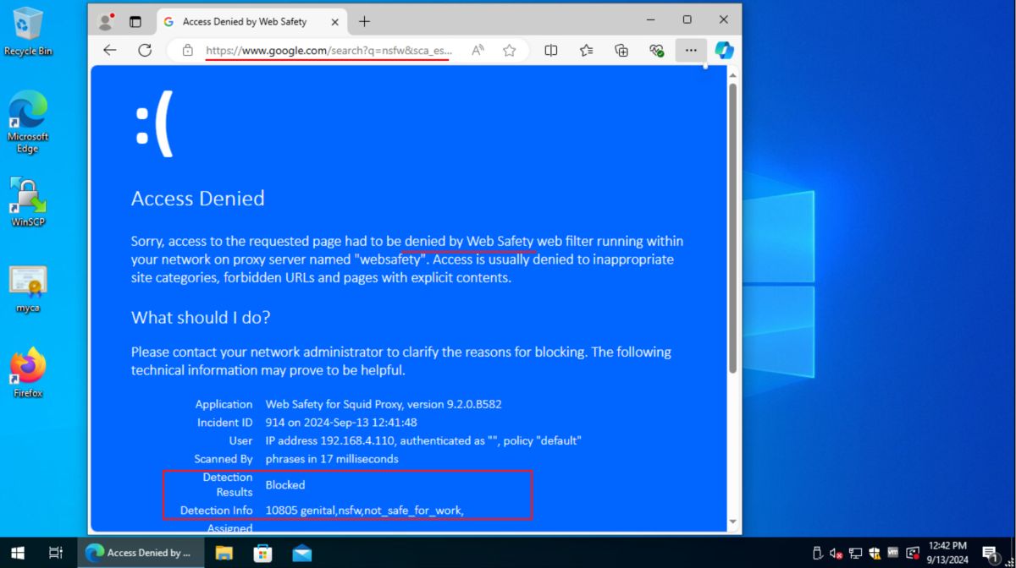Viewport: 1016px width, 568px height.
Task: Open the Recycle Bin desktop icon
Action: [28, 32]
